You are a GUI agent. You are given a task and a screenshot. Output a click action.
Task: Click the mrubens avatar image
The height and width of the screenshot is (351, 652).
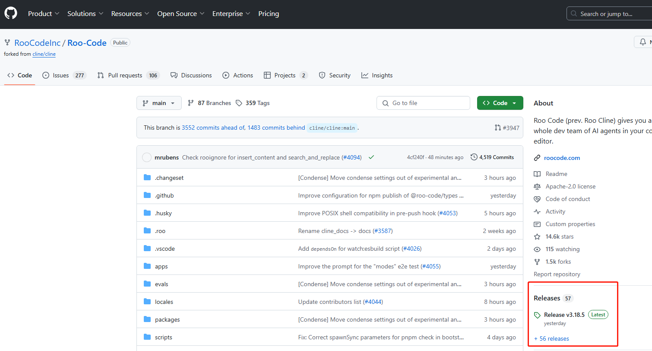point(147,157)
